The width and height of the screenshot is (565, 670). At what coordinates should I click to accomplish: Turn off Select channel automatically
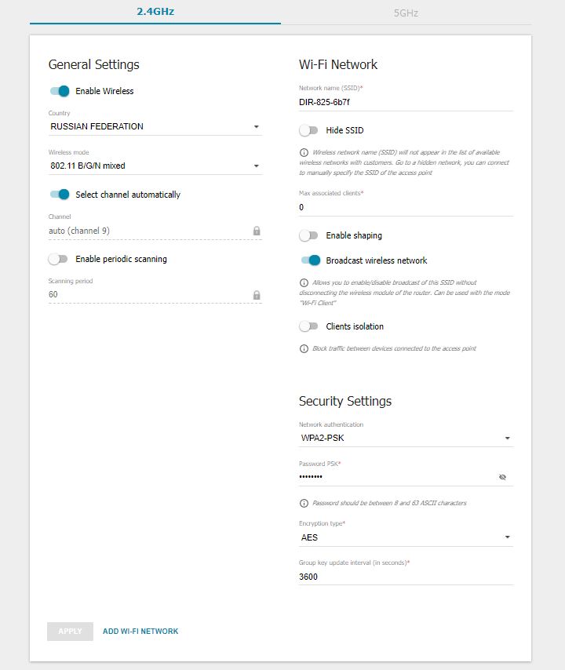coord(60,195)
